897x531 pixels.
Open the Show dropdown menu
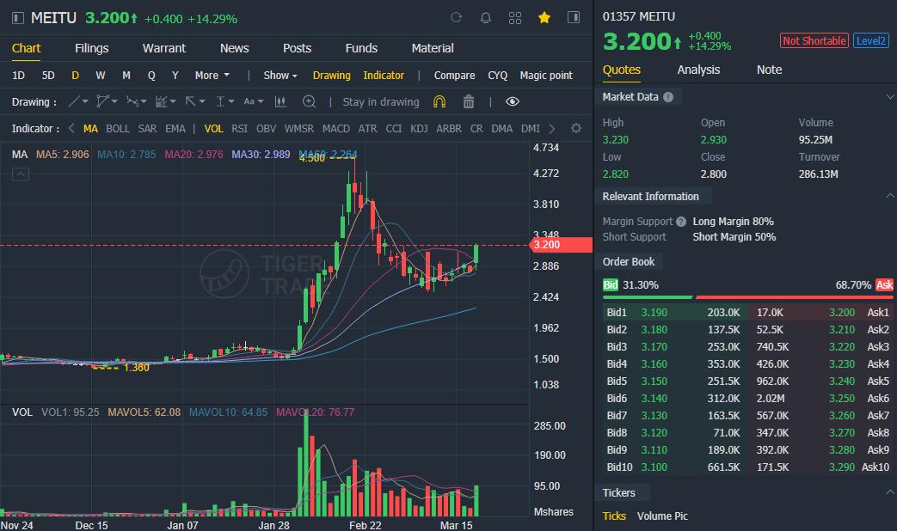pos(278,76)
